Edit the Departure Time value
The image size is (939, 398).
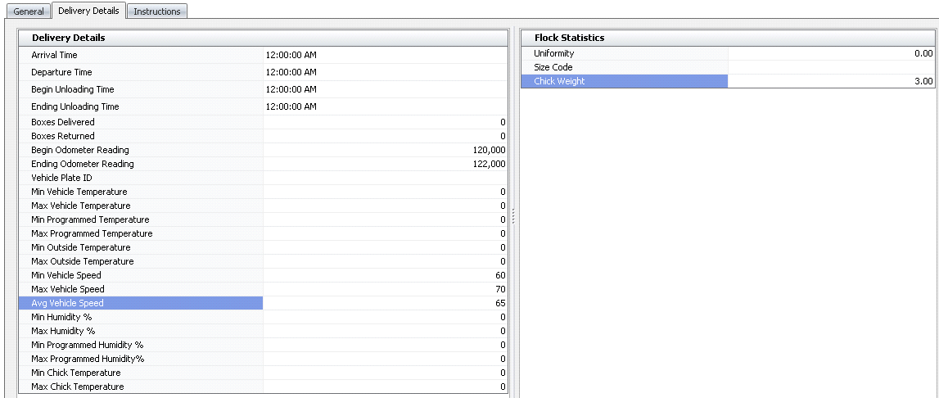click(385, 72)
